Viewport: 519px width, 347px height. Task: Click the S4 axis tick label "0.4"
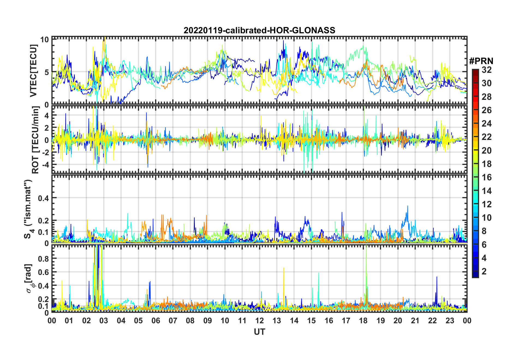pyautogui.click(x=44, y=198)
